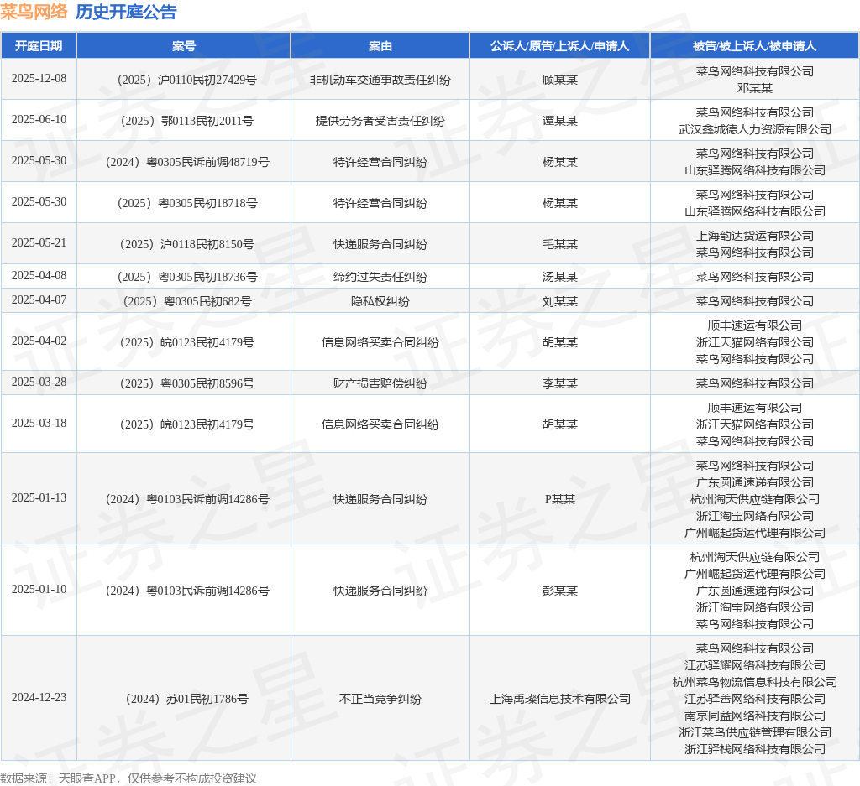
Task: Select the 公诉人/原告/上诉人/申请人 column header
Action: pos(559,46)
